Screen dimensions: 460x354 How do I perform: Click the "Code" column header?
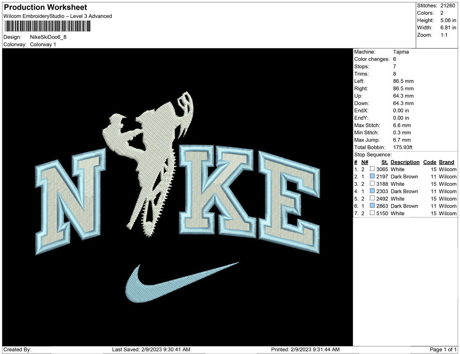coord(430,162)
